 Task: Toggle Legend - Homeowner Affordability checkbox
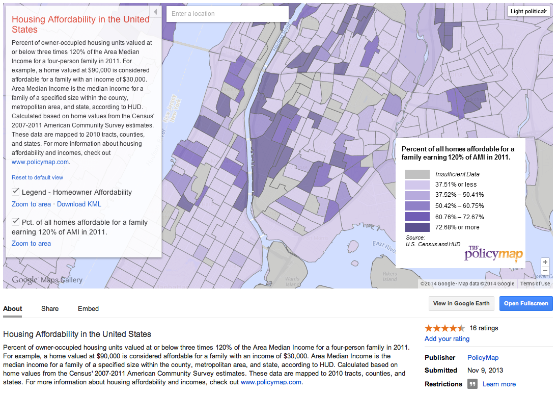coord(16,192)
